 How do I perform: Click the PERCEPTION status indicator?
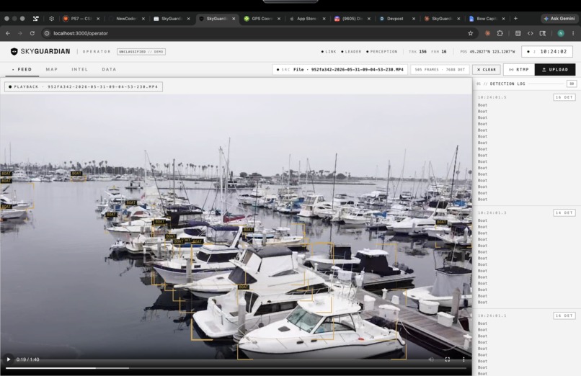click(381, 52)
